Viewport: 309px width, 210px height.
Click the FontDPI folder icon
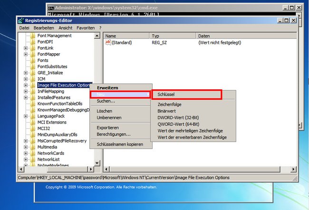tap(33, 42)
